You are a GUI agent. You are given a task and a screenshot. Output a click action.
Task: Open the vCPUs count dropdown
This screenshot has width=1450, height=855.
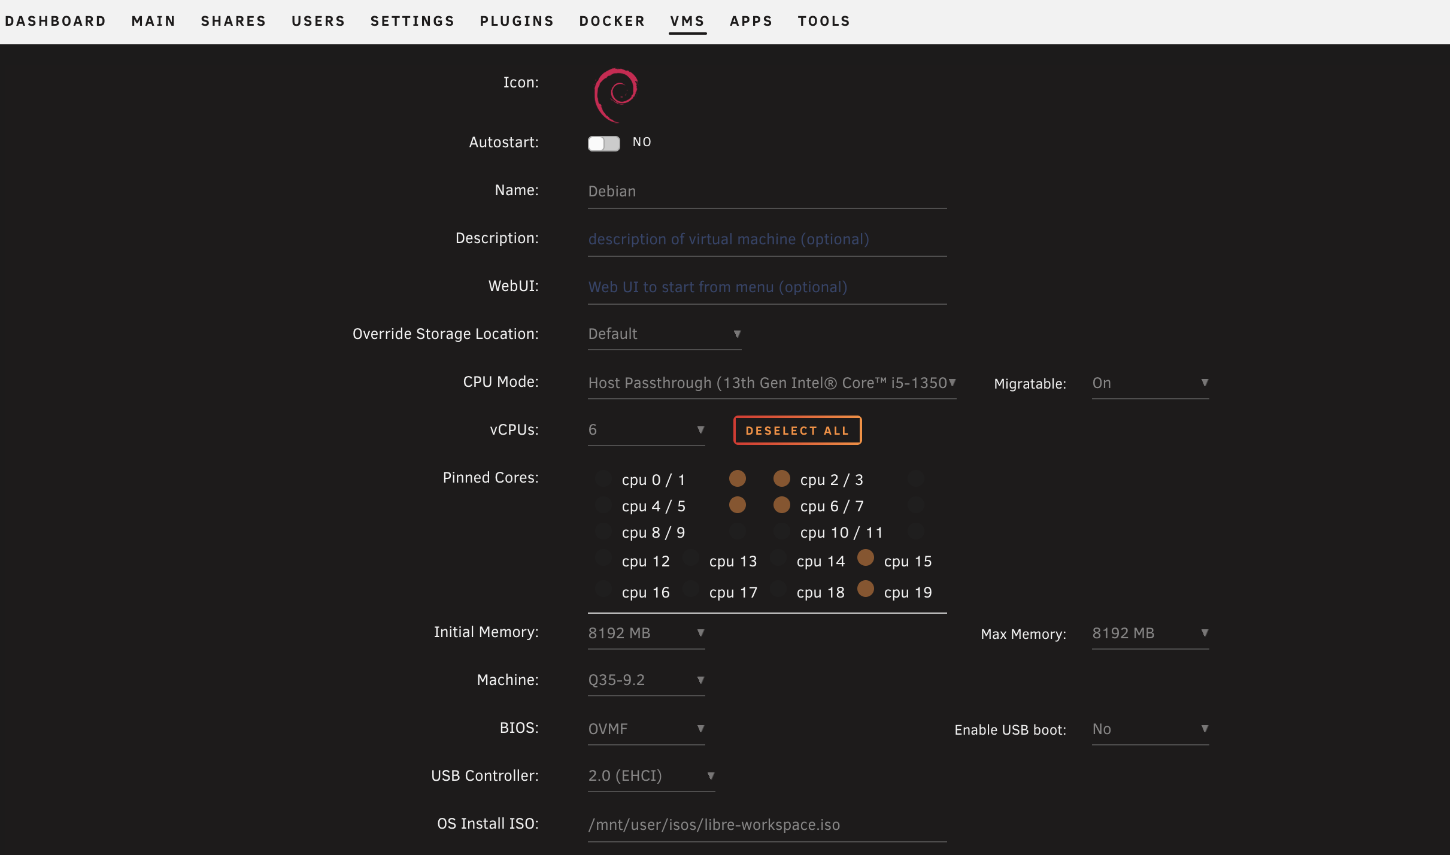pos(645,430)
